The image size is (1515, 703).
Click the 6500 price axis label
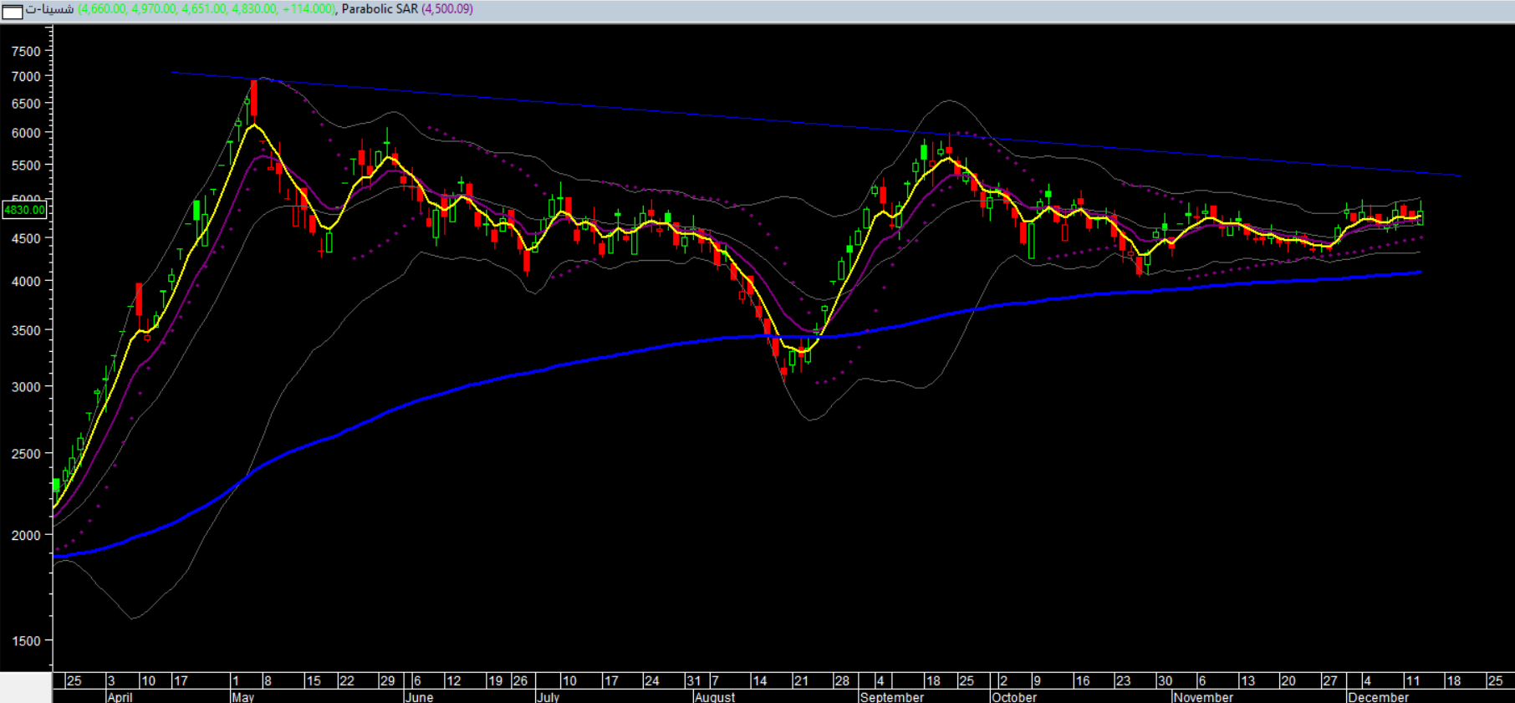pos(26,104)
